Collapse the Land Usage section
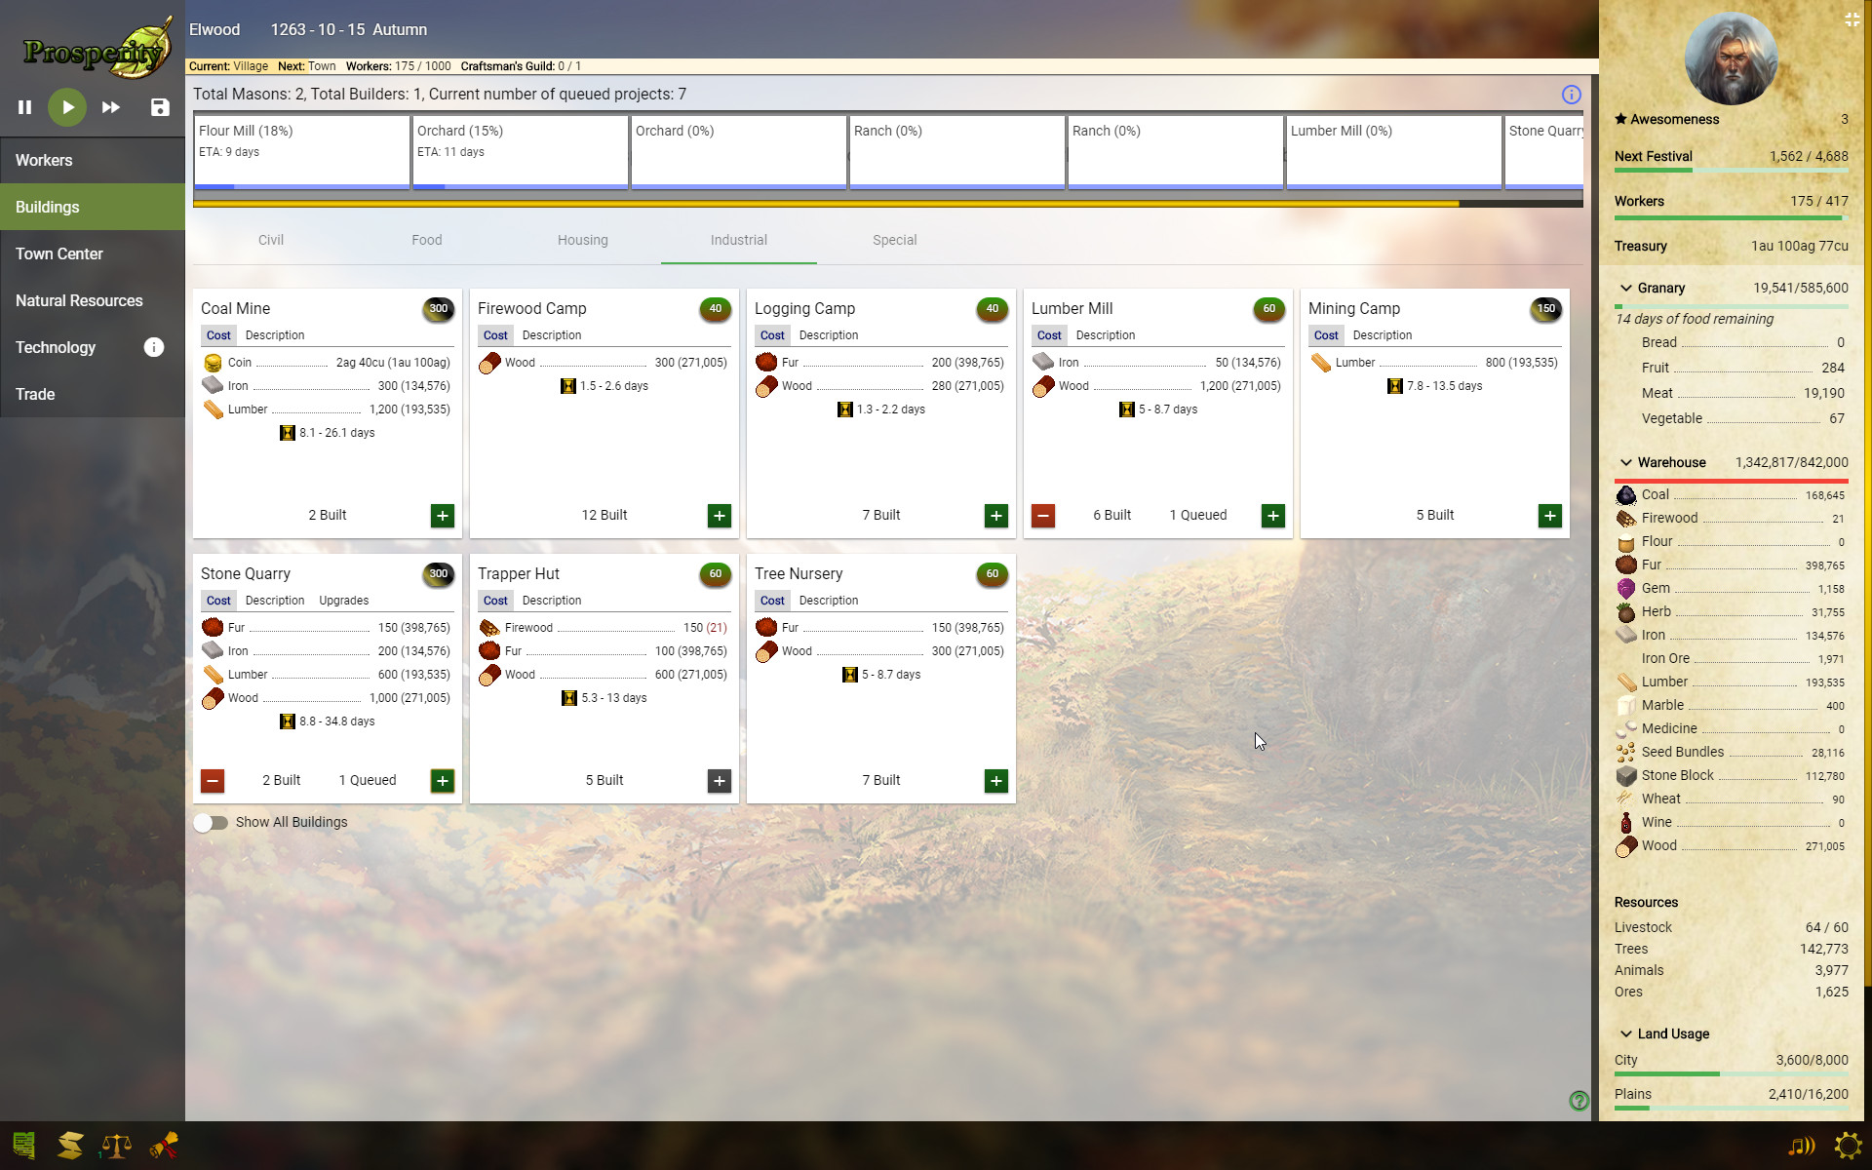Viewport: 1872px width, 1170px height. (1625, 1033)
